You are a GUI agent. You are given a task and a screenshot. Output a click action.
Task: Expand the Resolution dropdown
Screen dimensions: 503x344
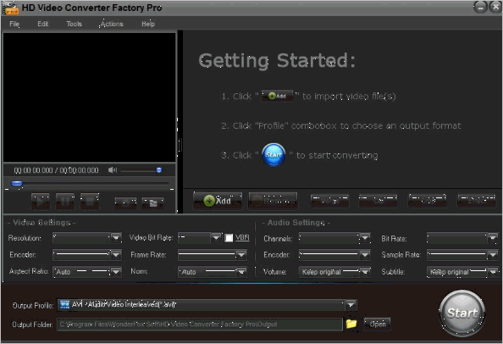pyautogui.click(x=116, y=238)
